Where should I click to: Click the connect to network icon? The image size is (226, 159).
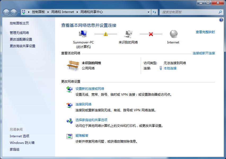pos(70,105)
